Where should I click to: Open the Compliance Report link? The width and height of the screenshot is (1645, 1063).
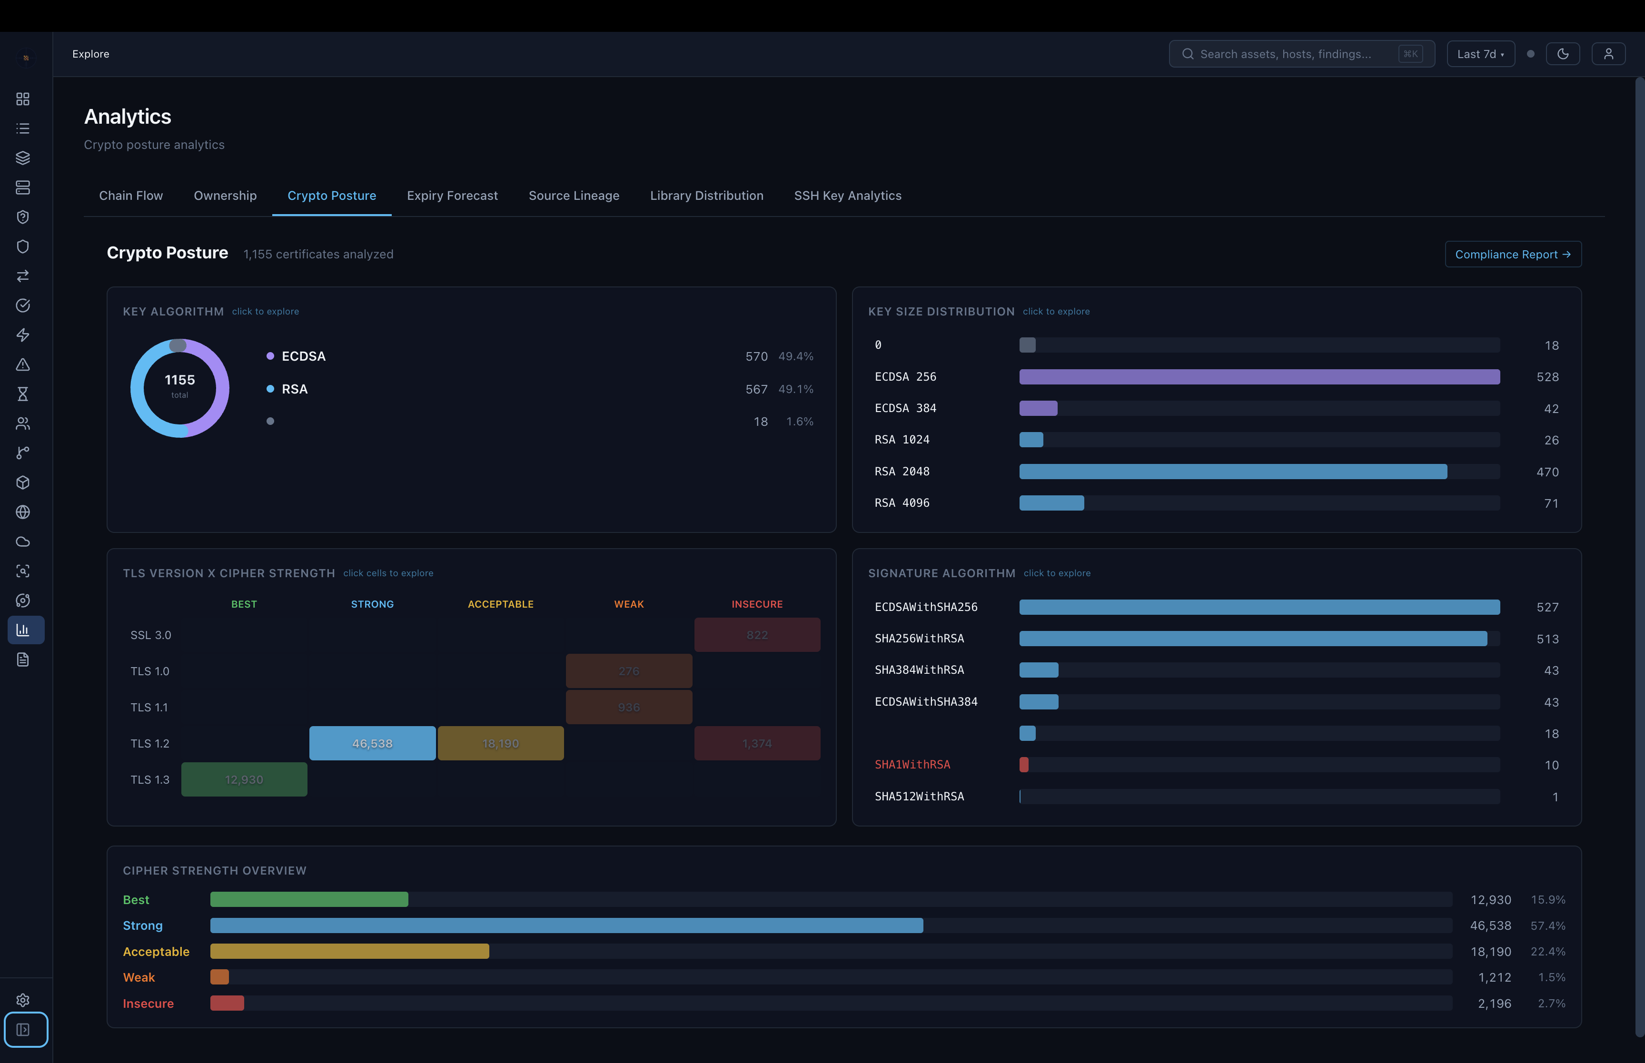(x=1513, y=254)
